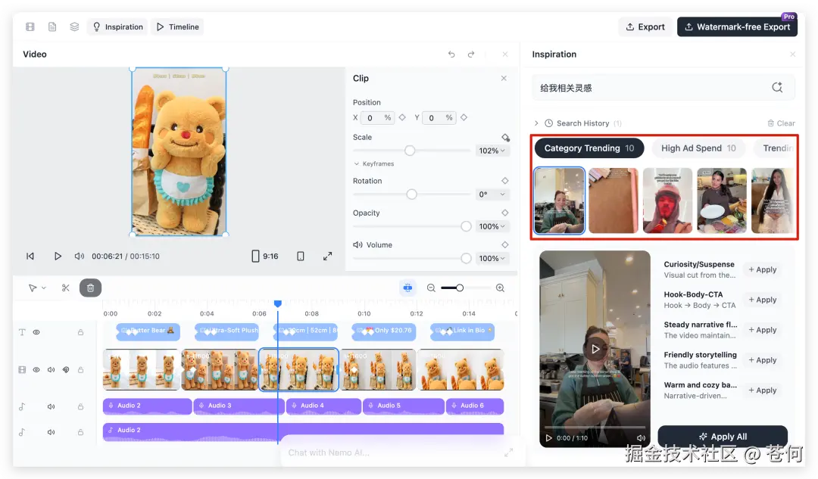The height and width of the screenshot is (479, 818).
Task: Close the Inspiration panel
Action: [792, 54]
